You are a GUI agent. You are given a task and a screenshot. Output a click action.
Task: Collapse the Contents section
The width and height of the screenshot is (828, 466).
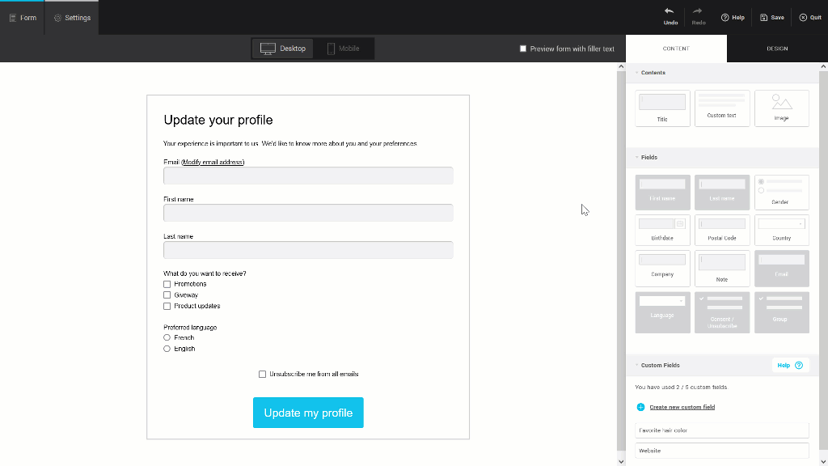click(x=636, y=73)
